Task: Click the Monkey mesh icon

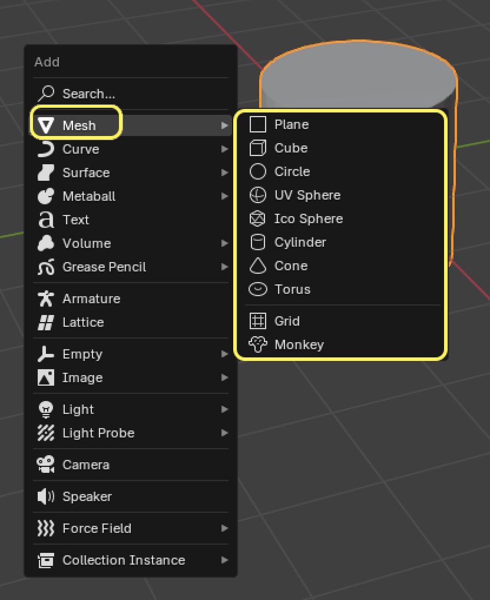Action: pyautogui.click(x=258, y=344)
